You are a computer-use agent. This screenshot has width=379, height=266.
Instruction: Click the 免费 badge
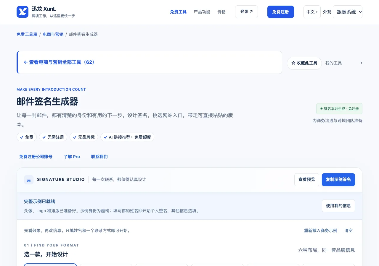point(27,137)
